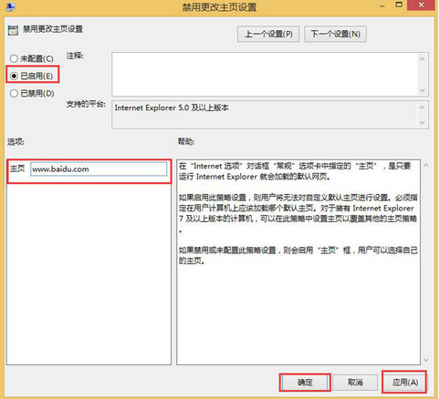Minimize the policy settings window
The height and width of the screenshot is (399, 439).
382,5
